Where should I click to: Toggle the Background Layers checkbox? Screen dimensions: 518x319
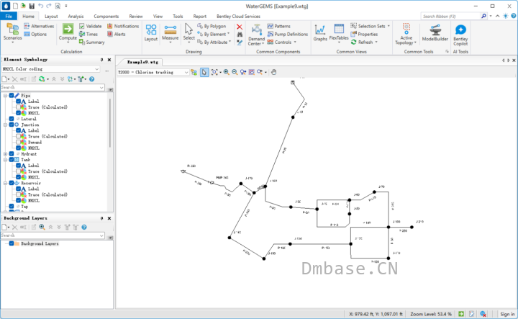point(12,243)
